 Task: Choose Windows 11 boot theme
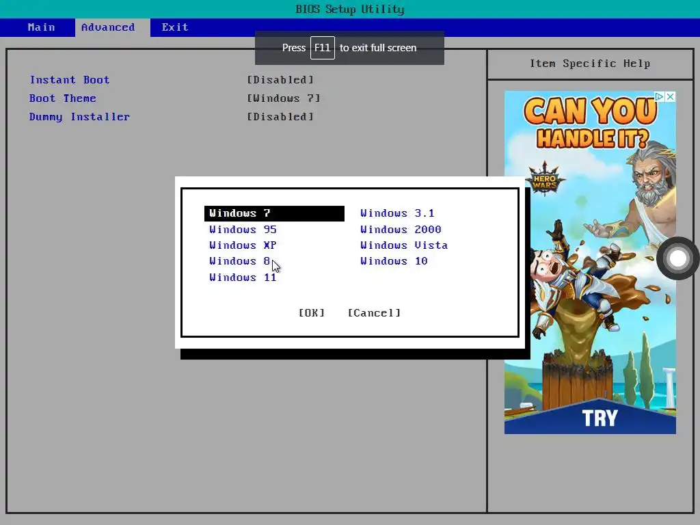point(243,278)
